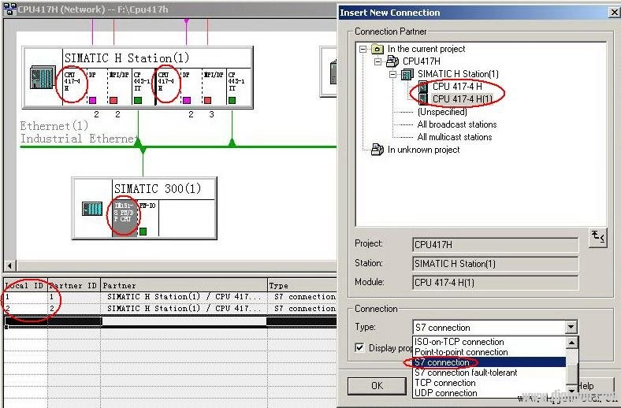
Task: Click the SIMATIC H Station(1) rack icon
Action: click(42, 78)
